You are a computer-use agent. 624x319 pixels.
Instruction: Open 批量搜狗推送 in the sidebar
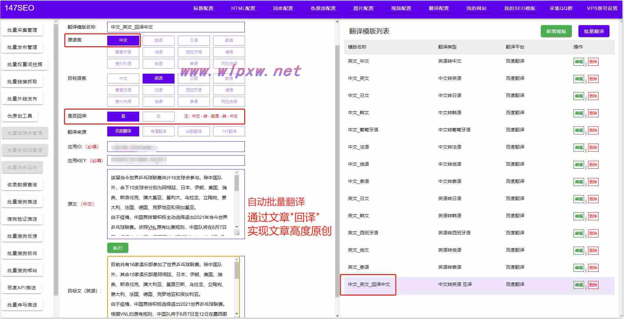point(22,202)
